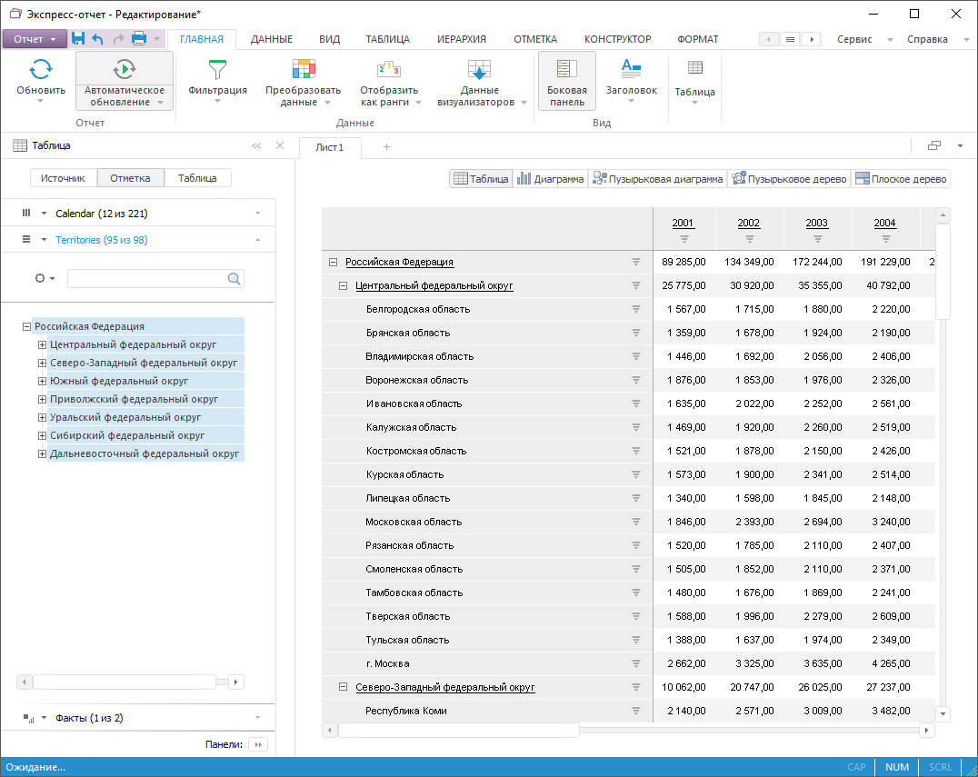Click the Territories search input field

(147, 279)
